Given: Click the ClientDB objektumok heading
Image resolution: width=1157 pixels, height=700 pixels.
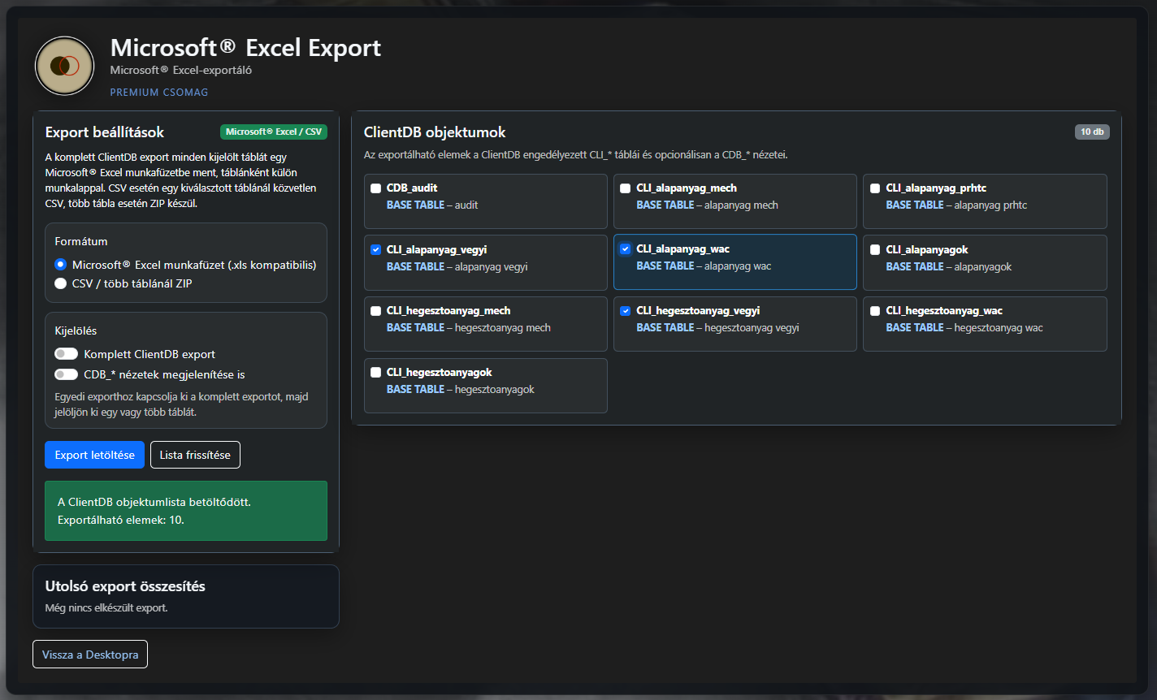Looking at the screenshot, I should [435, 132].
